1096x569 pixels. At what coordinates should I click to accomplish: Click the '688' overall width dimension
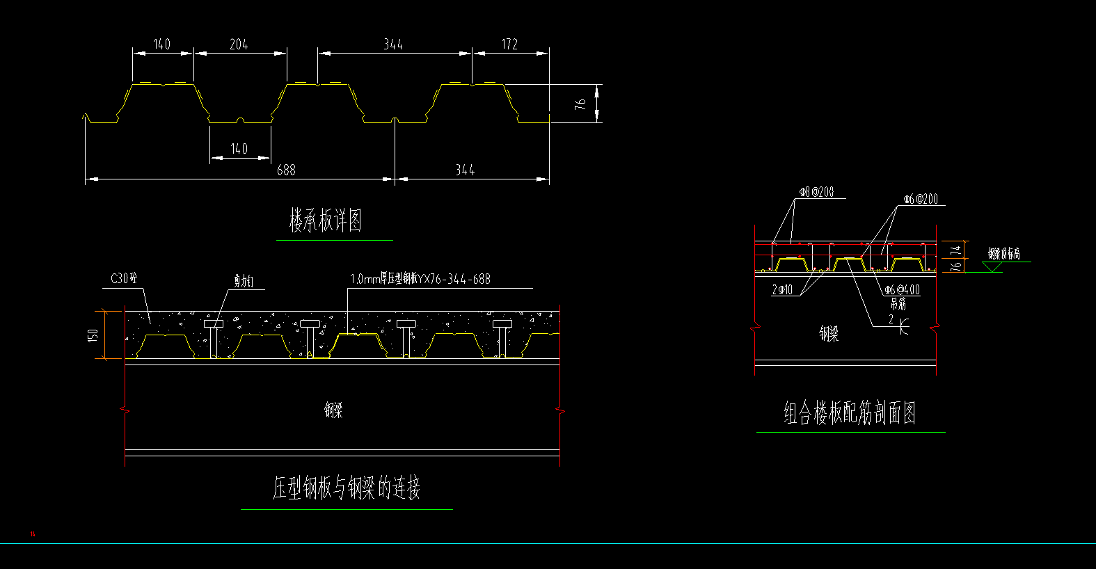coord(286,170)
